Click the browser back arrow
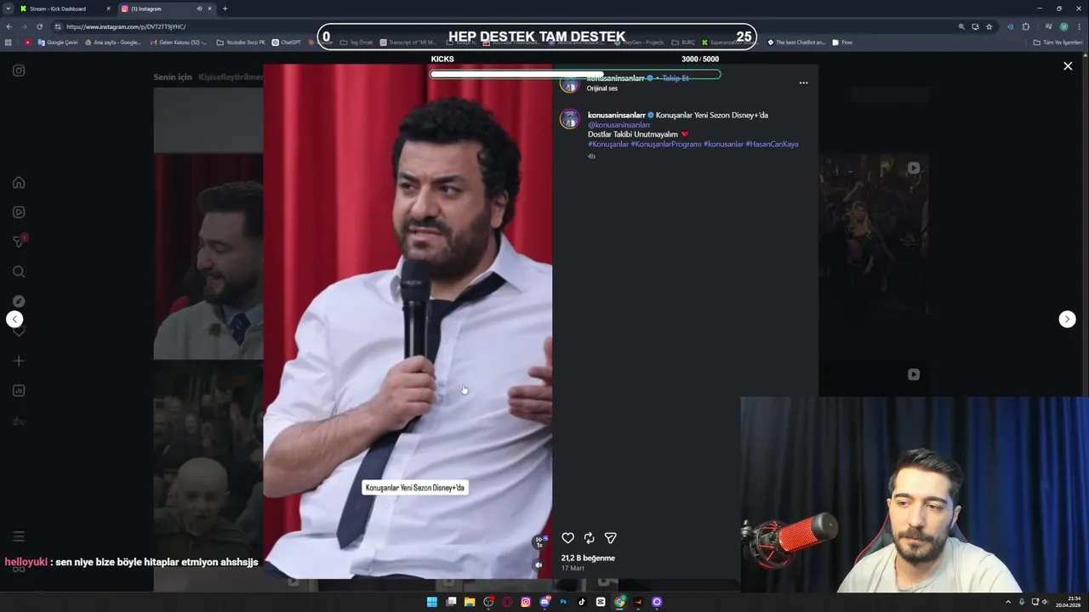The image size is (1089, 612). [9, 26]
